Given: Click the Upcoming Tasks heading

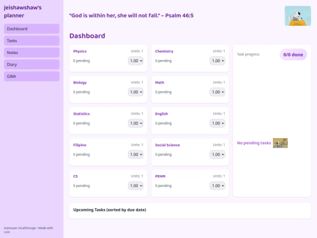Looking at the screenshot, I should tap(110, 210).
